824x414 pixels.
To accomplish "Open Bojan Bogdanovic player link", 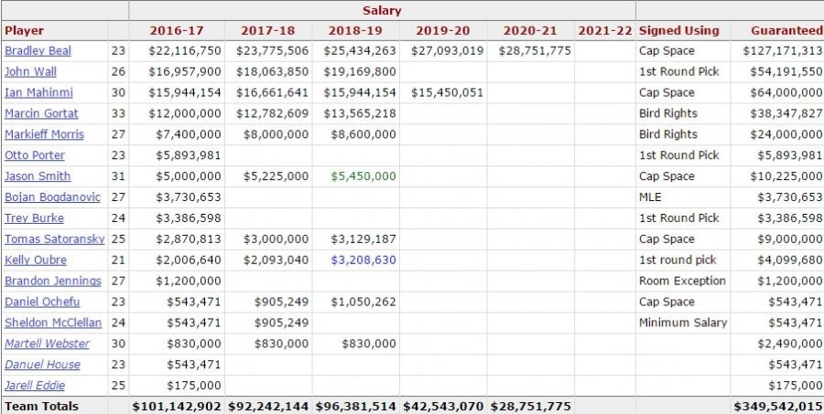I will (x=52, y=197).
